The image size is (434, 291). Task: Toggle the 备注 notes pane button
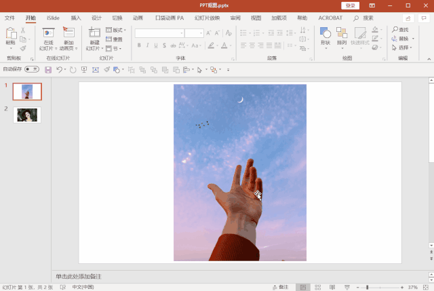coord(280,287)
